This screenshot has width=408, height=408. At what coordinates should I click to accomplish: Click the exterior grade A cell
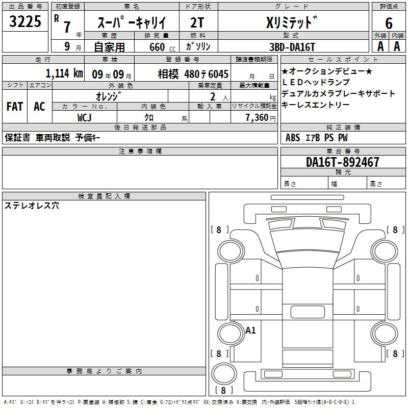(x=380, y=46)
